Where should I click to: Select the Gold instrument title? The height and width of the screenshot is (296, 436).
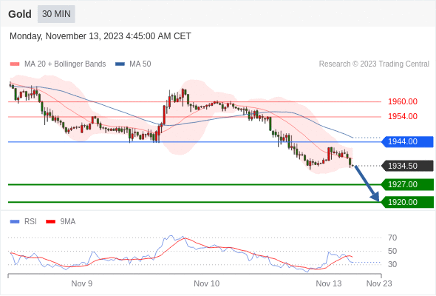pos(20,14)
